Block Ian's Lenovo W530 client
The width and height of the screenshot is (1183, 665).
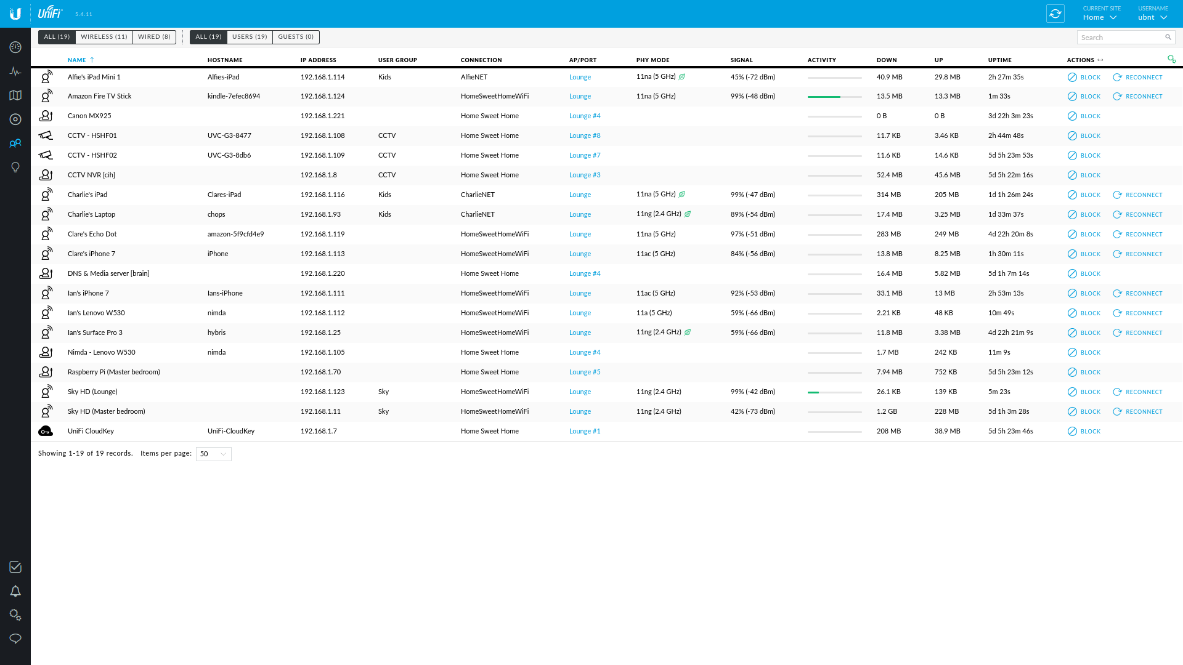(x=1084, y=313)
